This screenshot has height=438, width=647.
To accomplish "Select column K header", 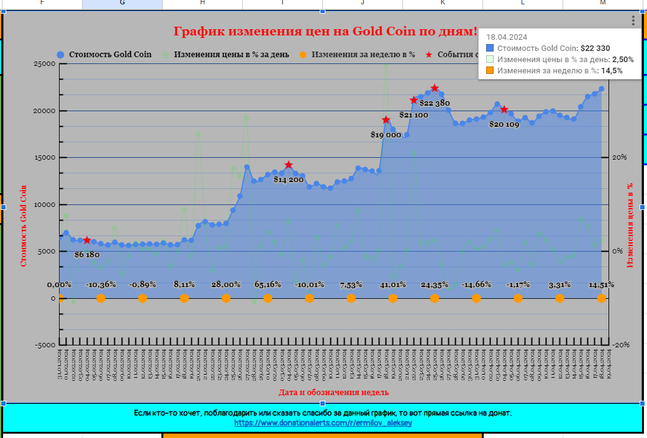I will (443, 4).
